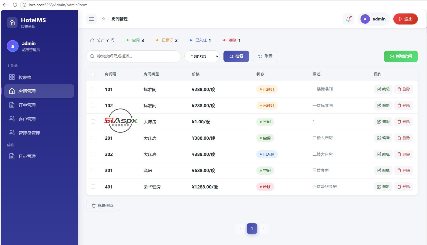
Task: Edit the ¥1.00 大床房 row
Action: 383,122
